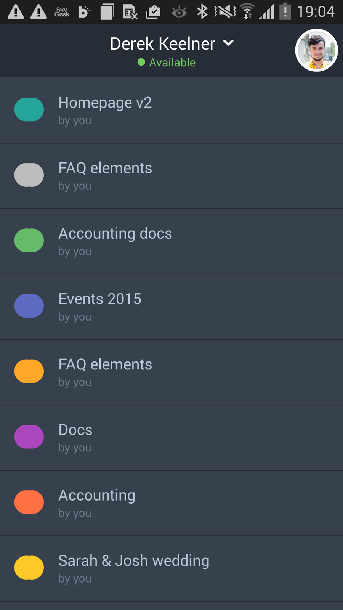Click the gray FAQ elements color swatch
Screen dimensions: 343x610
click(x=29, y=175)
